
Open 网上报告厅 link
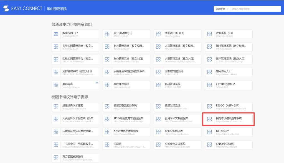click(229, 132)
